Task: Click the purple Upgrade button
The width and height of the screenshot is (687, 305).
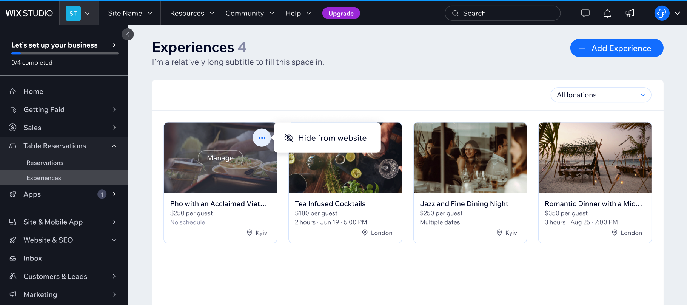Action: pyautogui.click(x=341, y=14)
